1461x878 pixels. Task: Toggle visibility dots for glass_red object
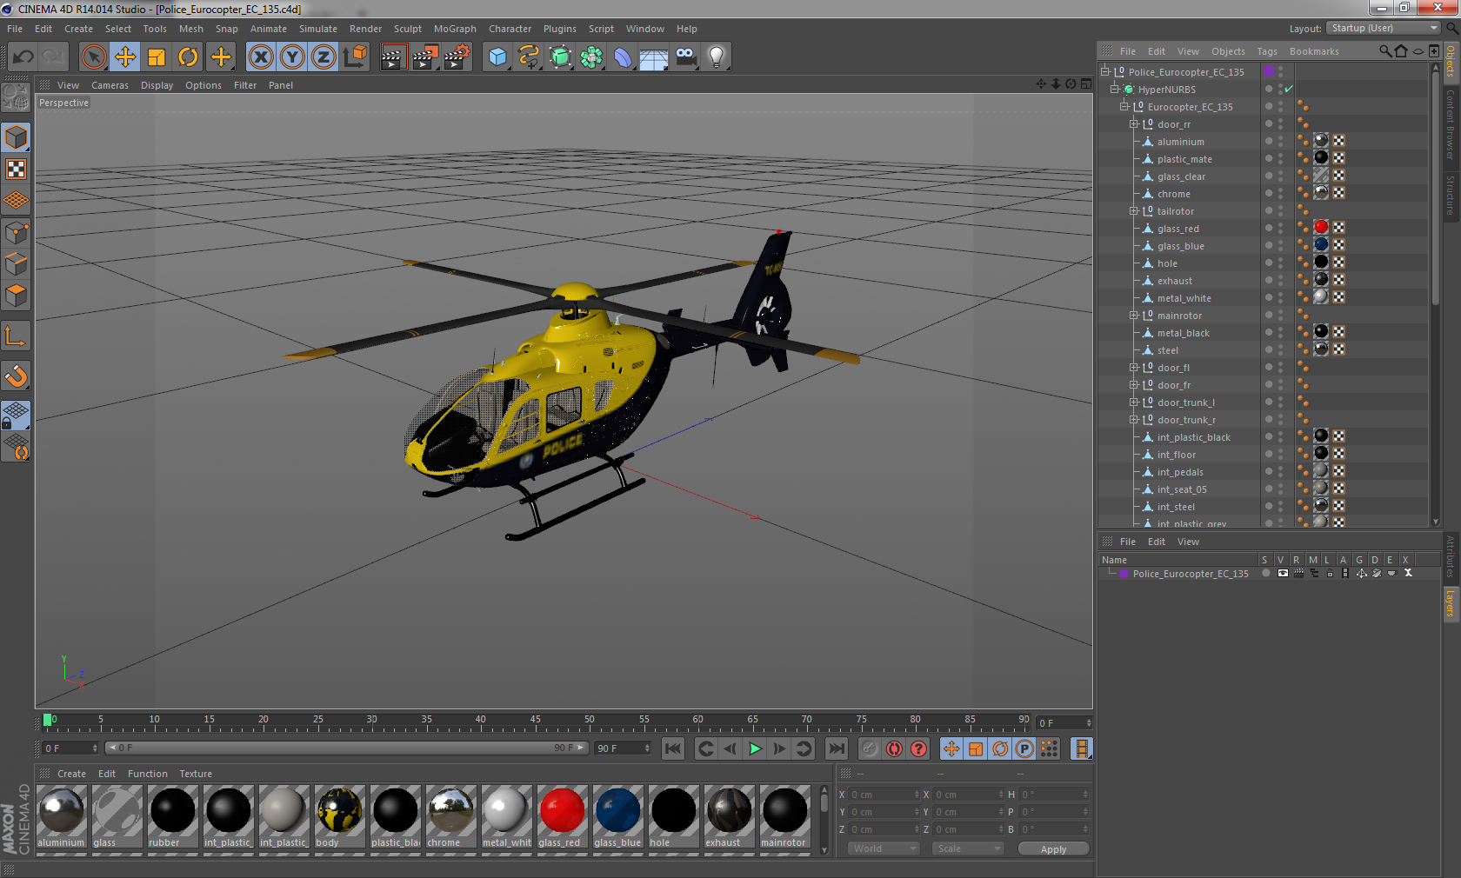pyautogui.click(x=1280, y=228)
